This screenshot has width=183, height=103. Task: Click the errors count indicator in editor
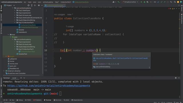[x=170, y=9]
